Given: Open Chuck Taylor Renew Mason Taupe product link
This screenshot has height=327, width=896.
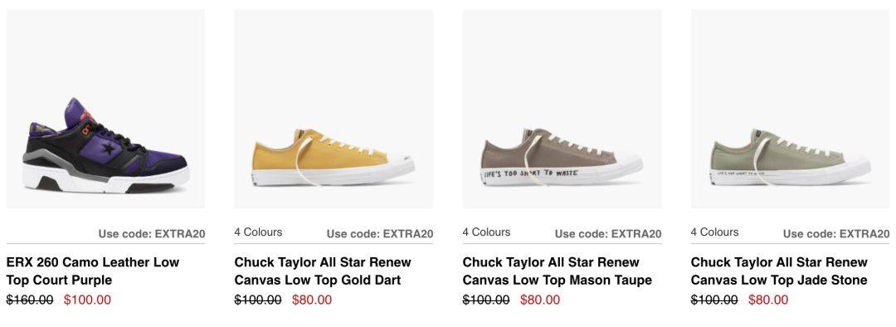Looking at the screenshot, I should [x=558, y=271].
